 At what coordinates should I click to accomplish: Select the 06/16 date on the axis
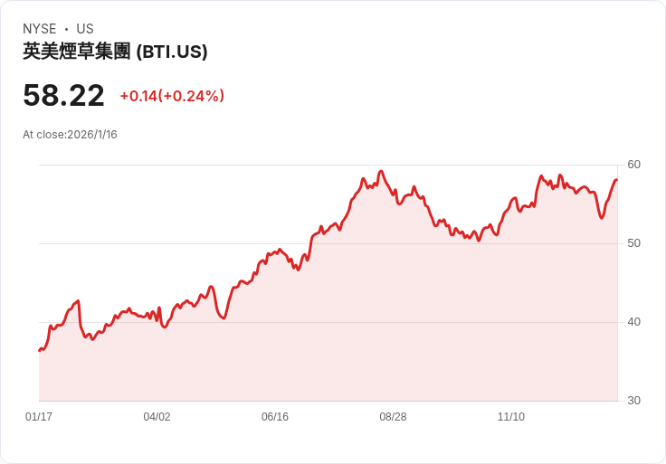coord(275,417)
